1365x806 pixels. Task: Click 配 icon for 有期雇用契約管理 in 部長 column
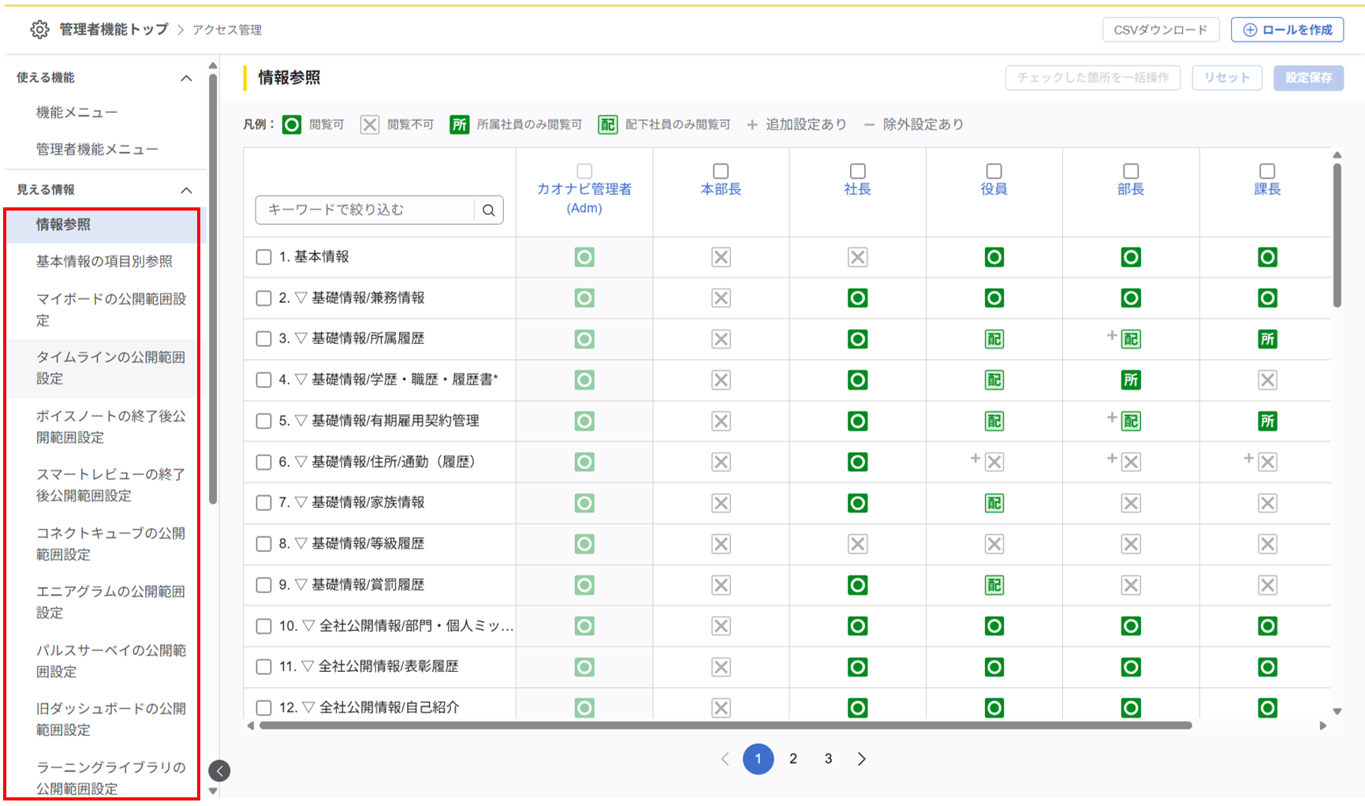coord(1131,421)
